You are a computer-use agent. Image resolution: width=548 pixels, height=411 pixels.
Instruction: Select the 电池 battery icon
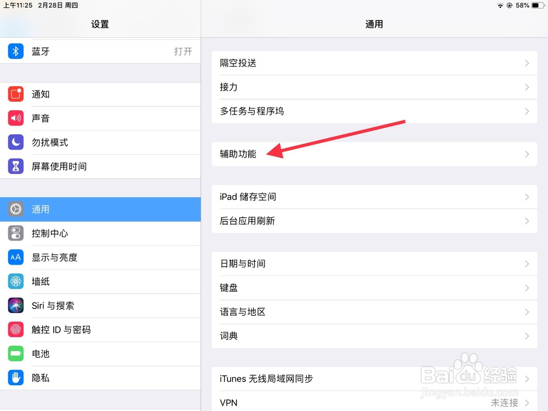pos(15,353)
